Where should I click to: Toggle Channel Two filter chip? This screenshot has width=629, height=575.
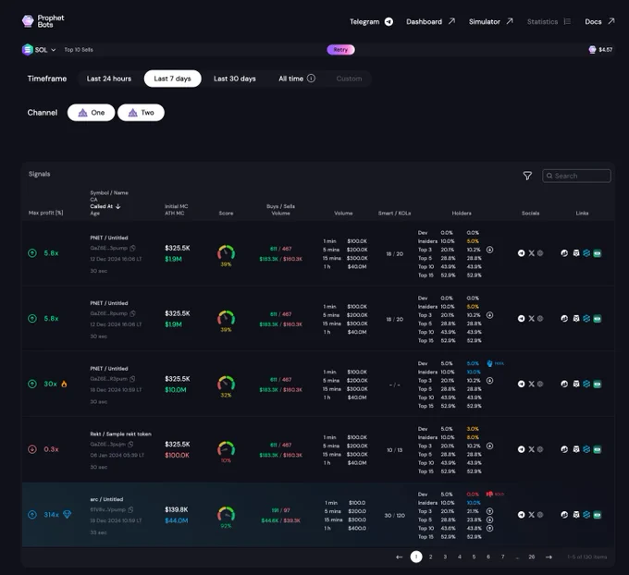point(141,113)
